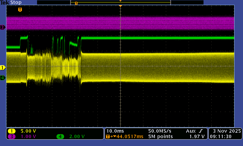Select the channel 1 yellow ground marker
The width and height of the screenshot is (243, 146).
click(3, 67)
